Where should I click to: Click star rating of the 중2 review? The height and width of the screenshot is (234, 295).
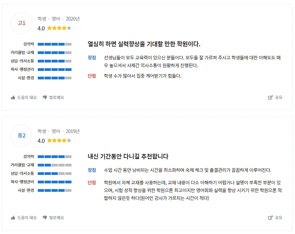[59, 141]
